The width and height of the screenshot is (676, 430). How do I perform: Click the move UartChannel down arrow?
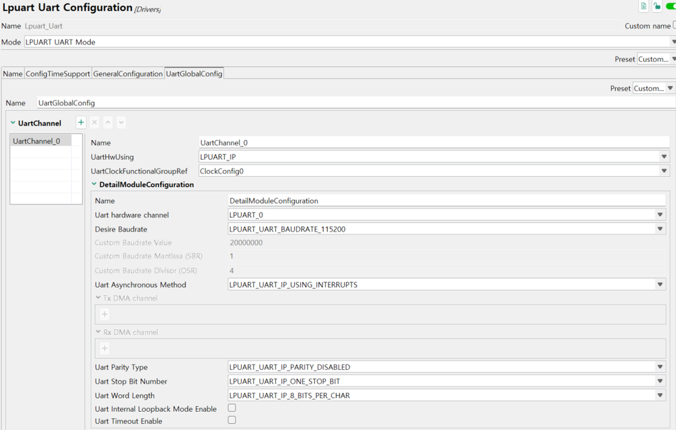pos(121,123)
